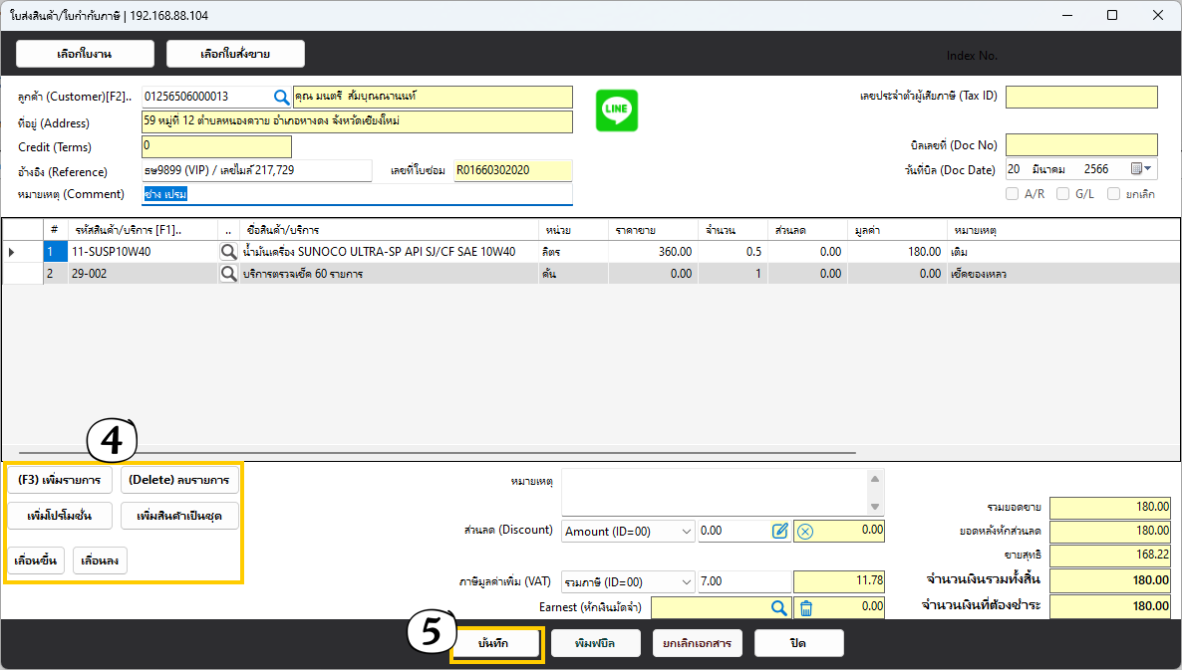Toggle the G/L checkbox
1182x670 pixels.
pos(1062,194)
